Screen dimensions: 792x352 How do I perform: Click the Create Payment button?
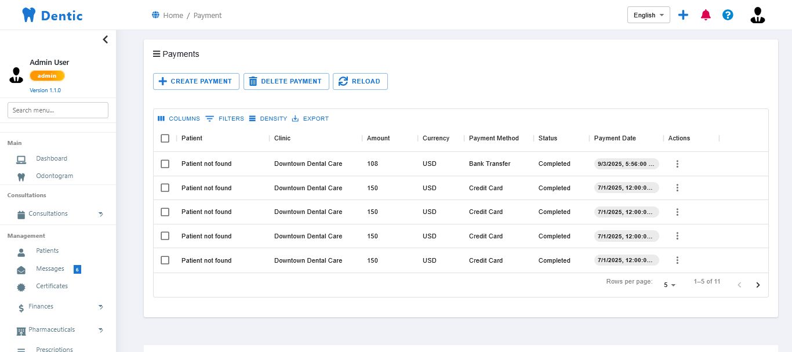coord(196,82)
